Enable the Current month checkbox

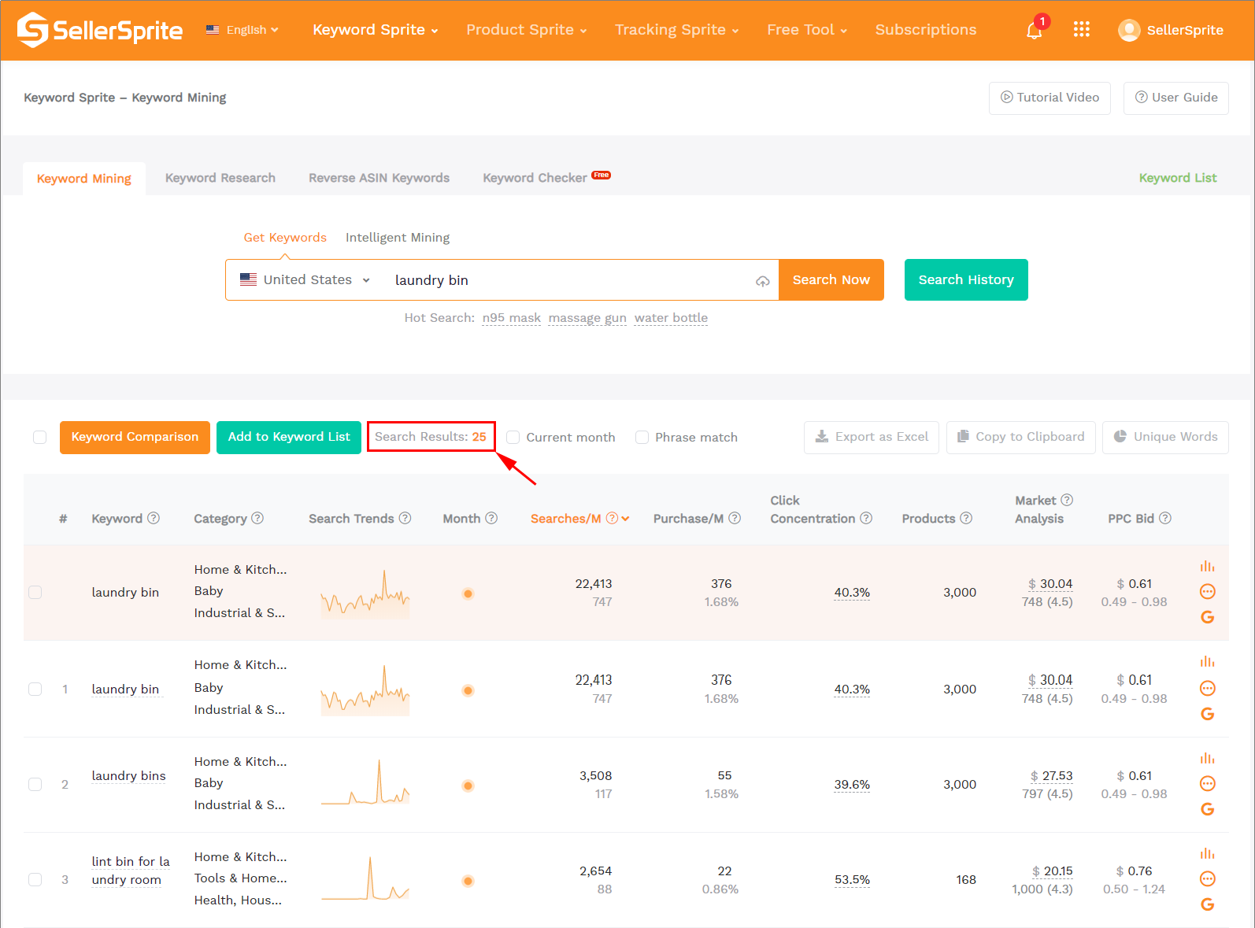513,438
